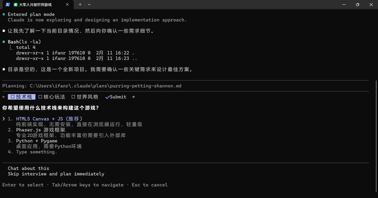Switch to the 世界风格 step tab

(87, 97)
